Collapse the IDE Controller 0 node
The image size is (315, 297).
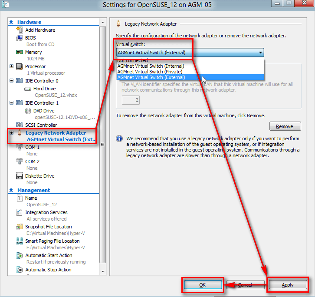coord(12,81)
